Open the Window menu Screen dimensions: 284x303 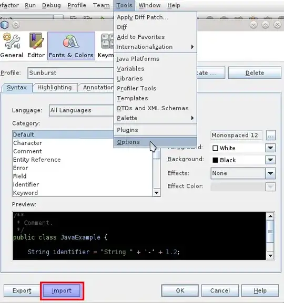(x=149, y=5)
